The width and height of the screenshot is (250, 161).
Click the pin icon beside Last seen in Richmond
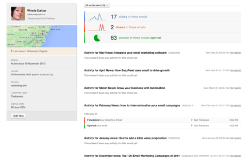point(12,51)
